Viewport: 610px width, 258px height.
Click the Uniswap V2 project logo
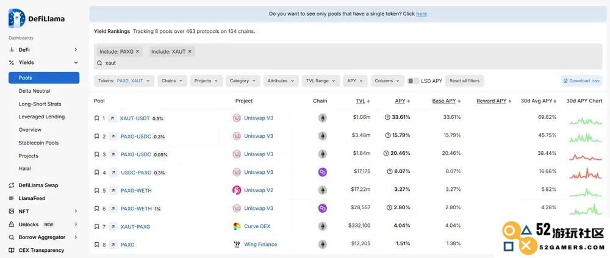[x=237, y=190]
